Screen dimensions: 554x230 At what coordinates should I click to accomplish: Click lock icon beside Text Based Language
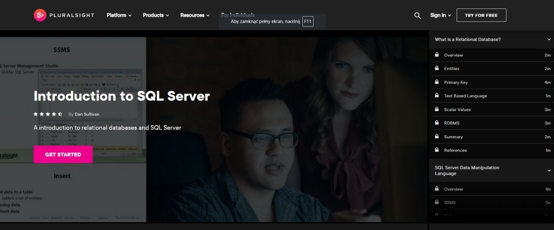(x=437, y=95)
